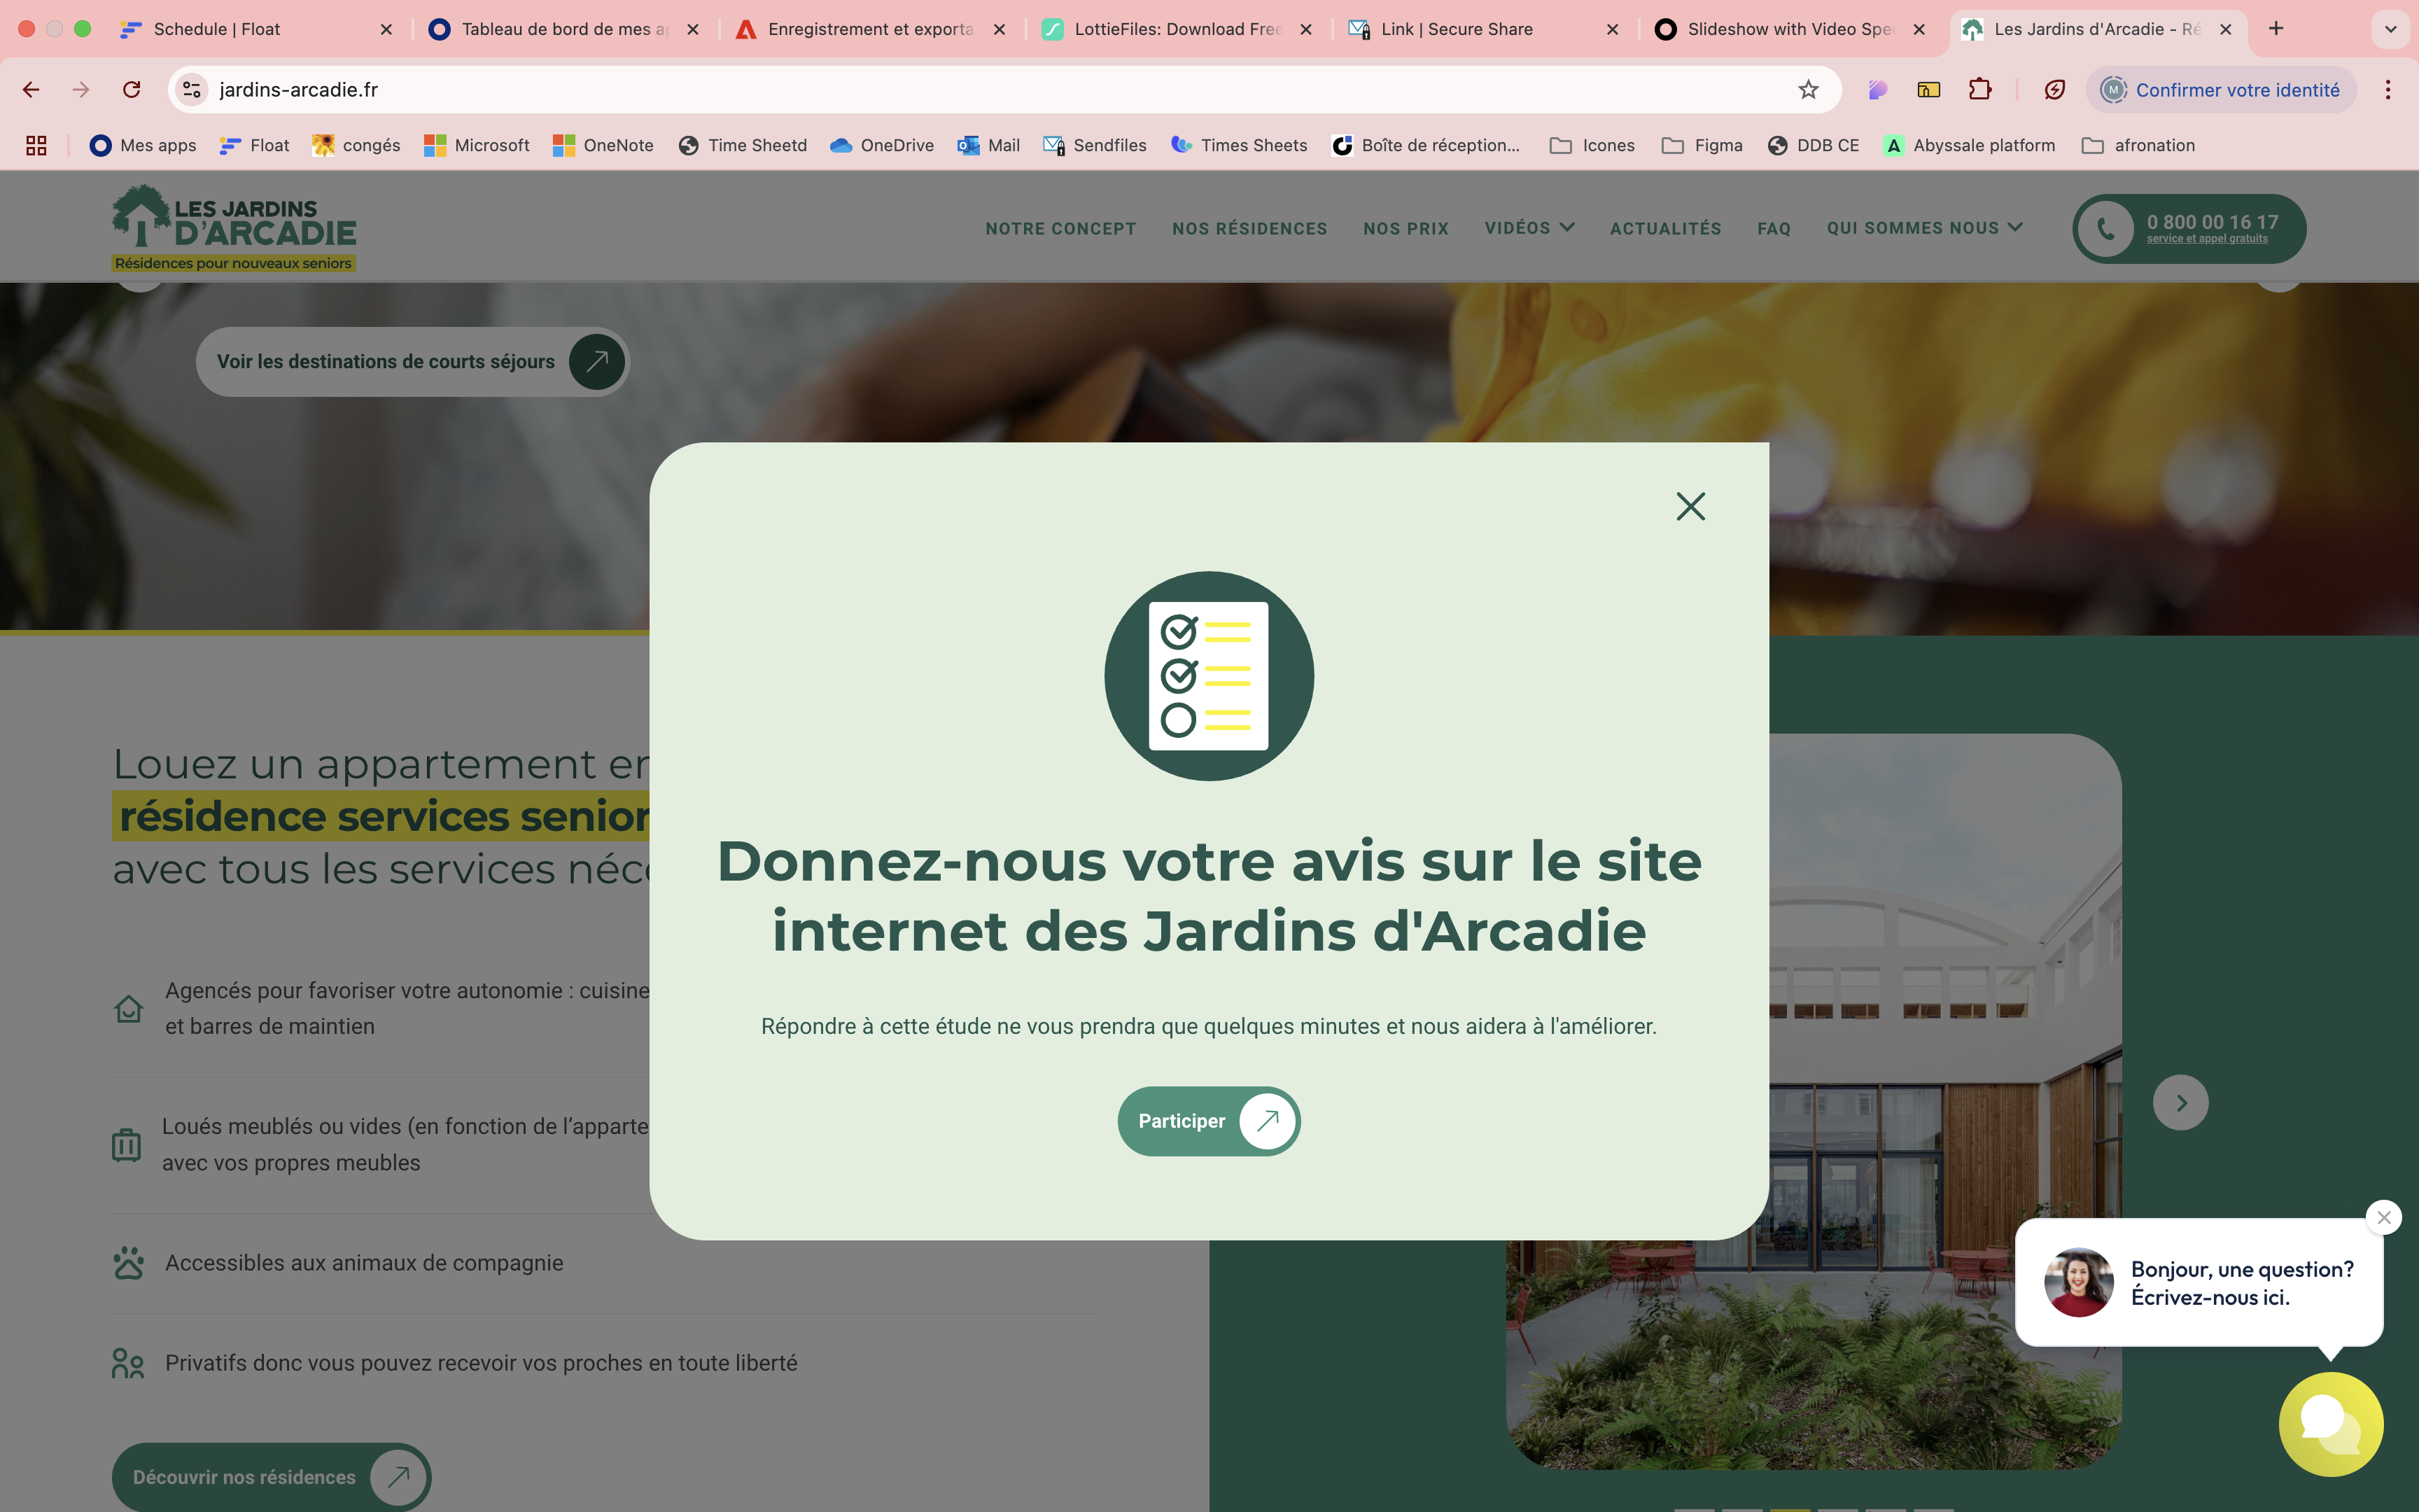Screen dimensions: 2419x1512
Task: Click the yellow cast-style extension icon
Action: point(1928,90)
